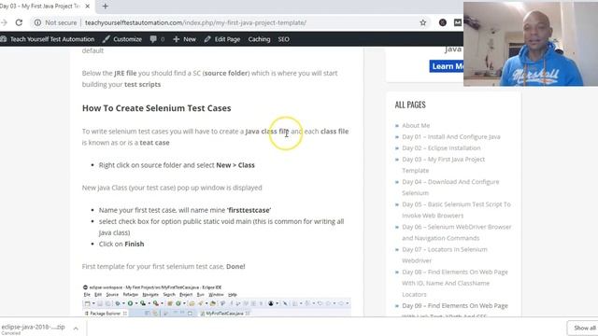Click the forward navigation arrow

click(x=4, y=22)
